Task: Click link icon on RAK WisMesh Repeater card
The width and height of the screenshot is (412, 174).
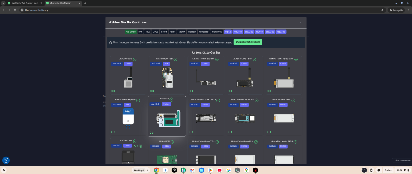Action: (x=113, y=132)
